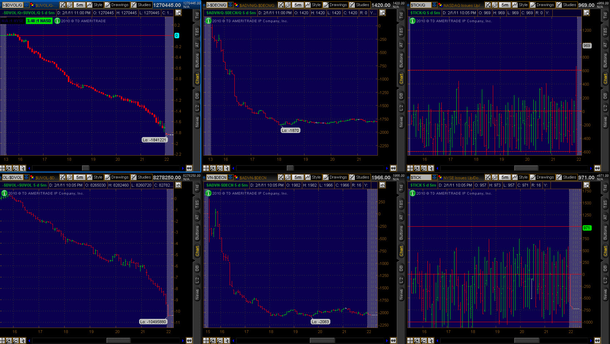
Task: Open News side tab beside $TICK/Q chart
Action: pos(605,122)
